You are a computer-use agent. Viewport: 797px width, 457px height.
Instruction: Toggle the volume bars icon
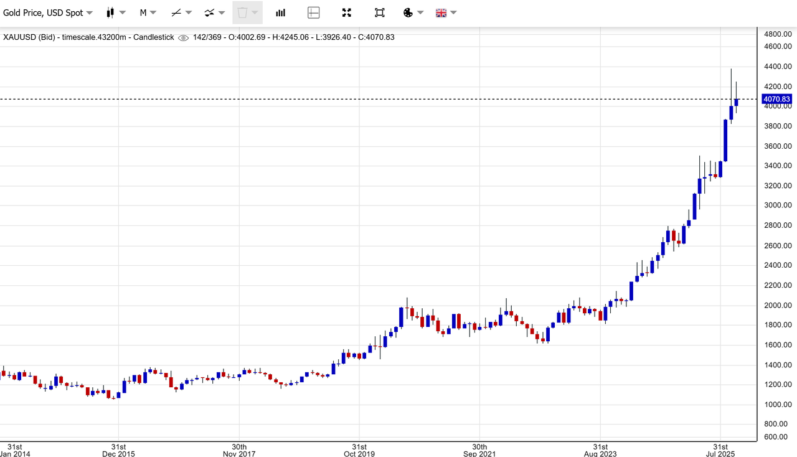(x=281, y=12)
